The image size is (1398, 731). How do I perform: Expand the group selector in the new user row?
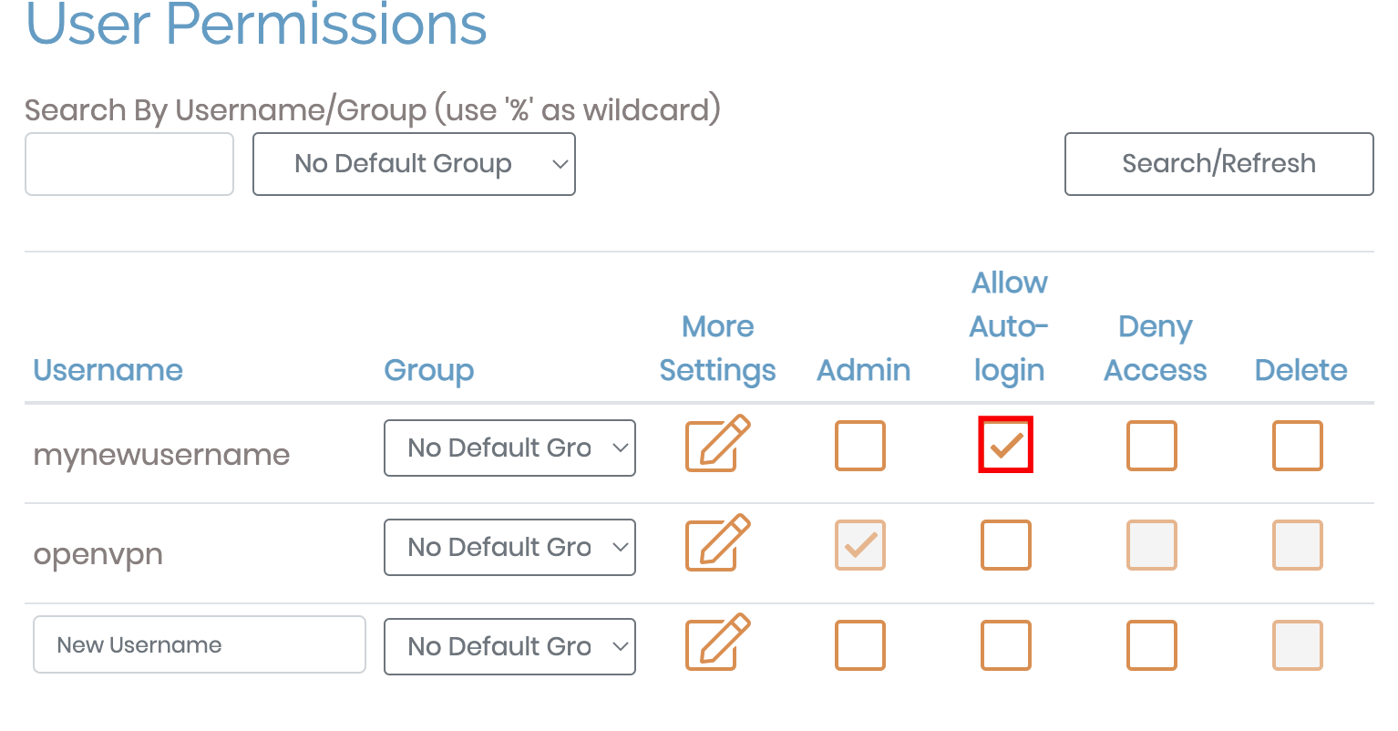pos(509,646)
